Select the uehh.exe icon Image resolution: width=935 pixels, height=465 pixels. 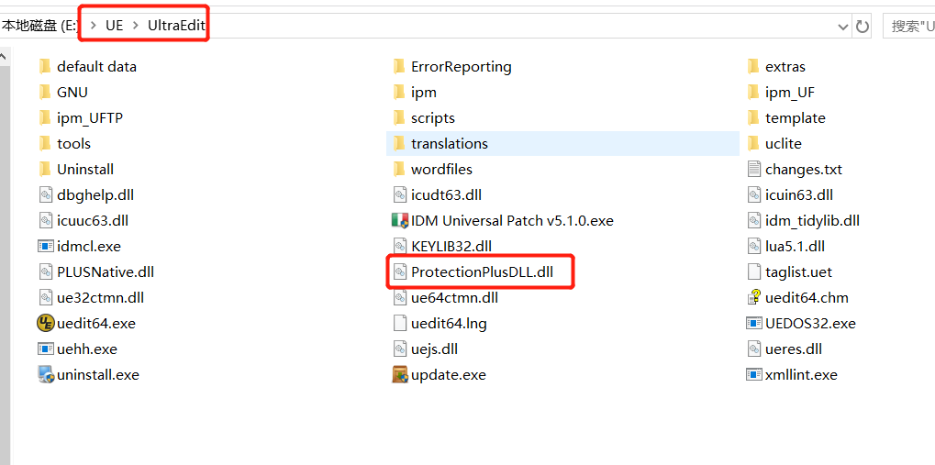coord(45,349)
